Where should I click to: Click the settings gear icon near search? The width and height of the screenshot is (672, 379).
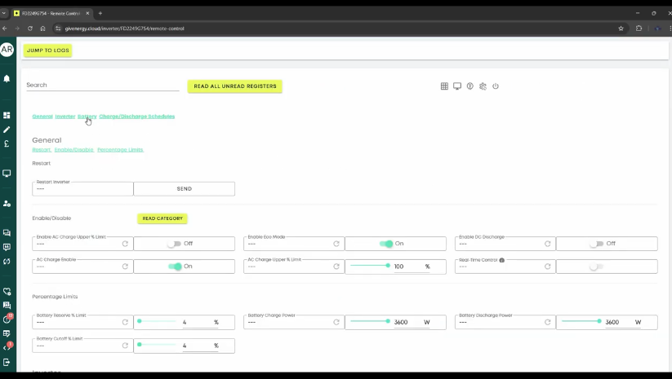coord(483,86)
